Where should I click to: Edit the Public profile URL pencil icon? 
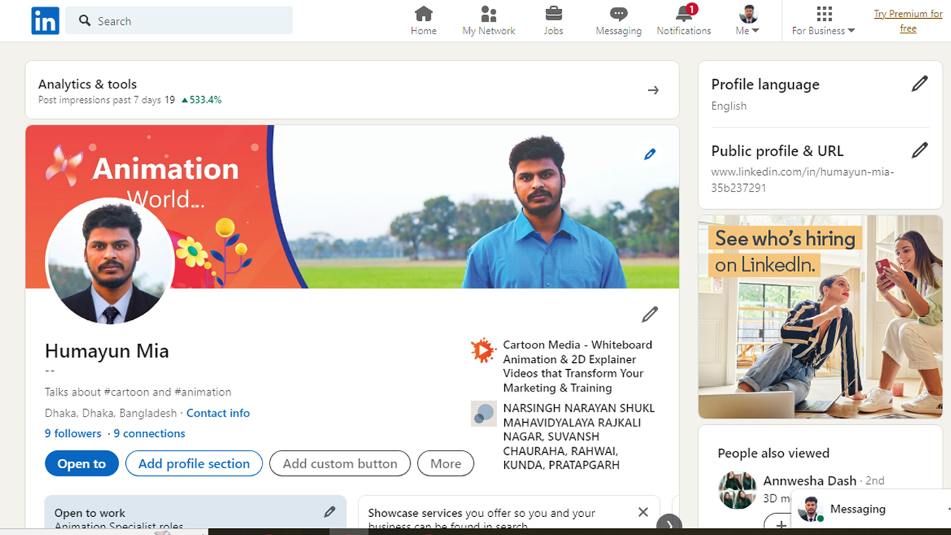(x=920, y=150)
